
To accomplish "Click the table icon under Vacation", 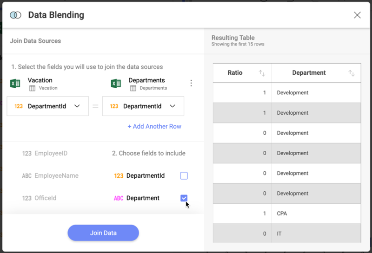I will pos(32,88).
